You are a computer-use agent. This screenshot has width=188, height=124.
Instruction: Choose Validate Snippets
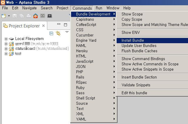coord(152,85)
